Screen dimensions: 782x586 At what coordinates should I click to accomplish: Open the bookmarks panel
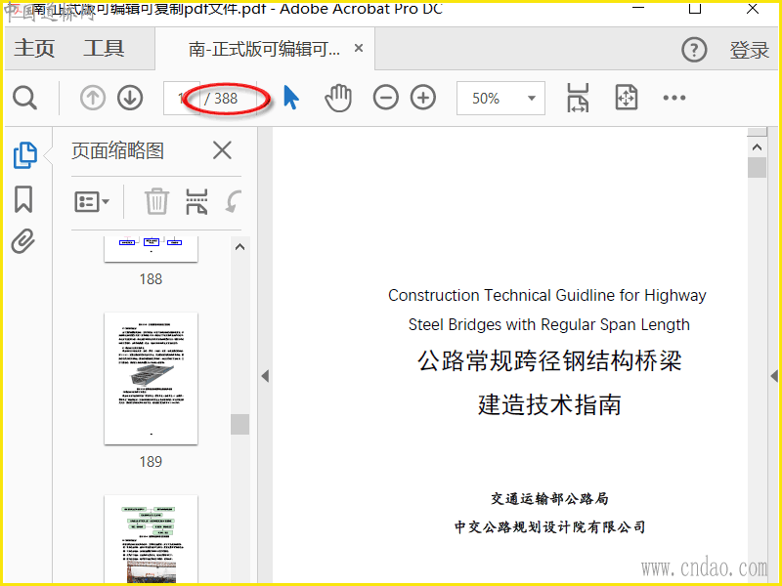pos(23,199)
